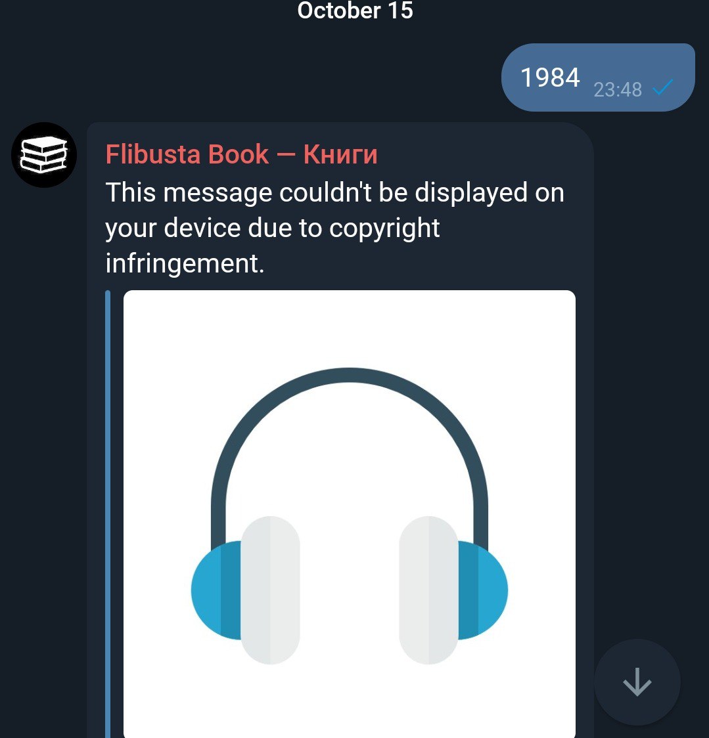Open the Flibusta Book stacked-books avatar

tap(44, 155)
